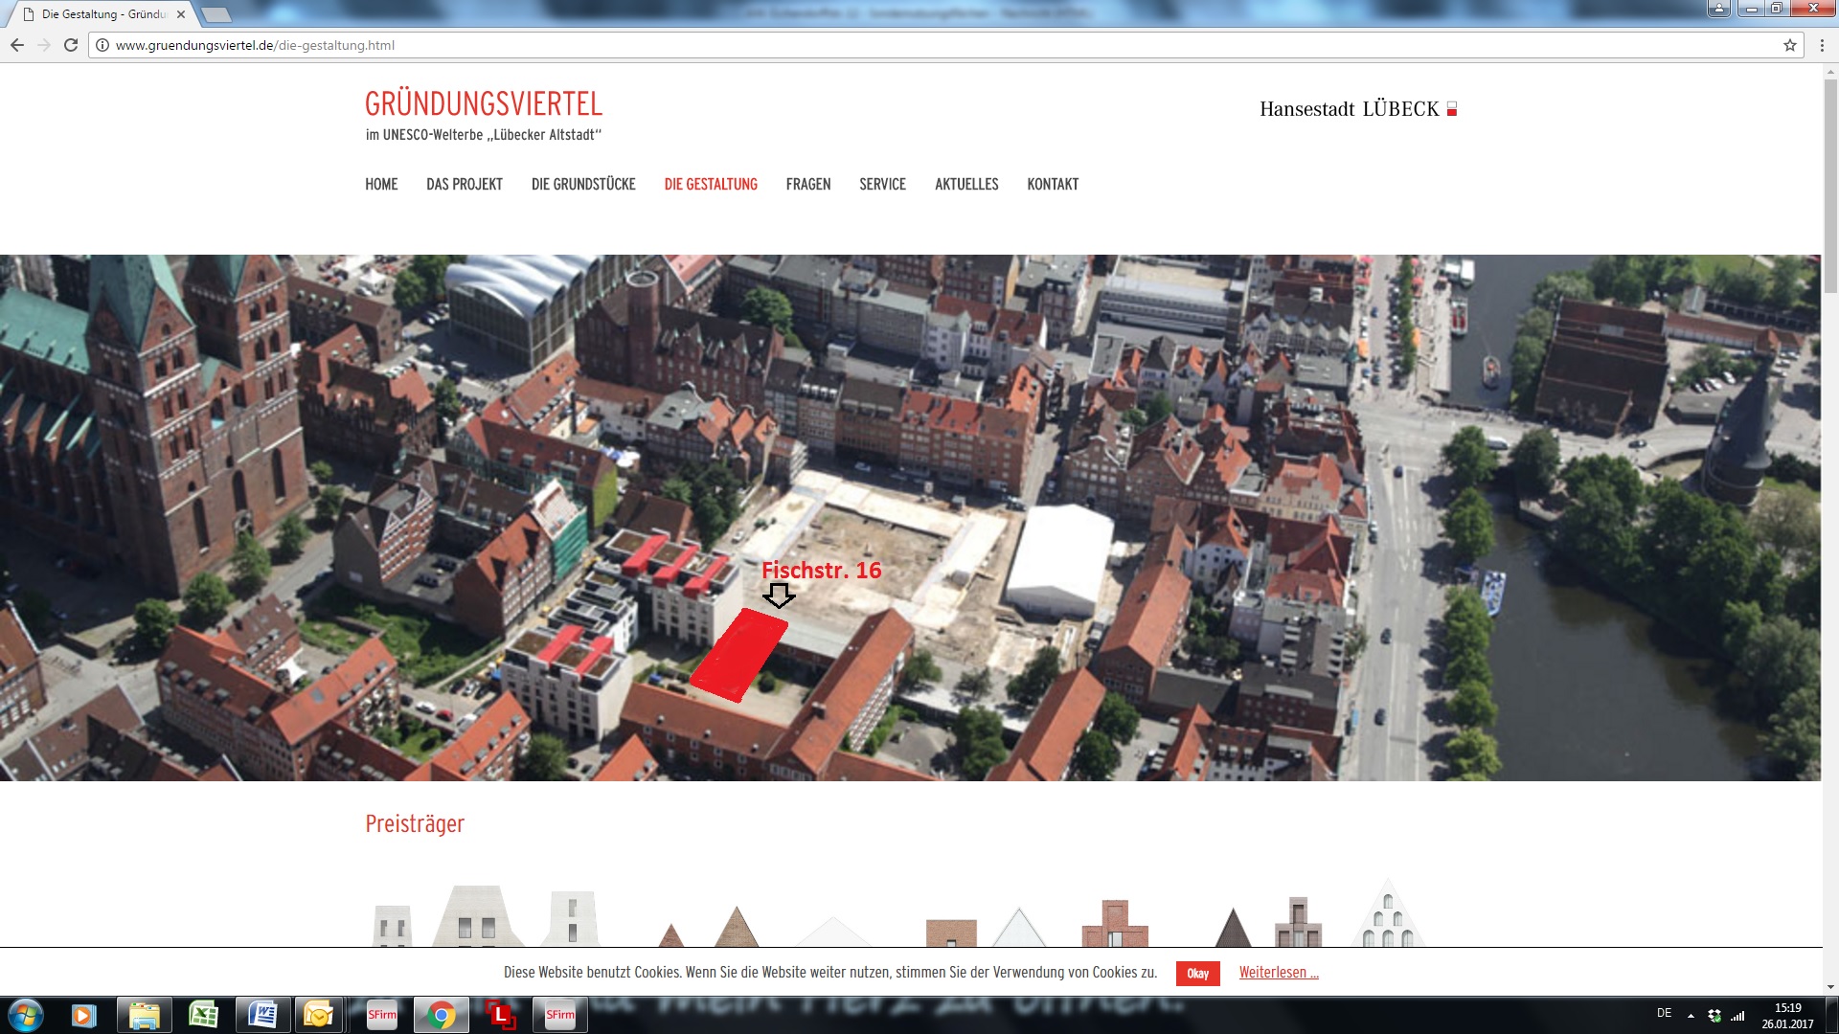The image size is (1839, 1034).
Task: Click the Show desktop button
Action: coord(1832,1015)
